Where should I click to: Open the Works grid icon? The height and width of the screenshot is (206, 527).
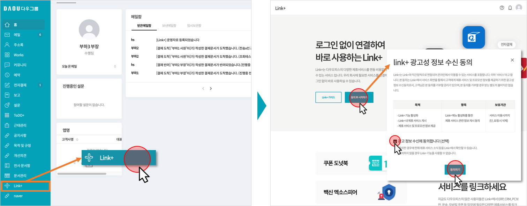coord(7,55)
